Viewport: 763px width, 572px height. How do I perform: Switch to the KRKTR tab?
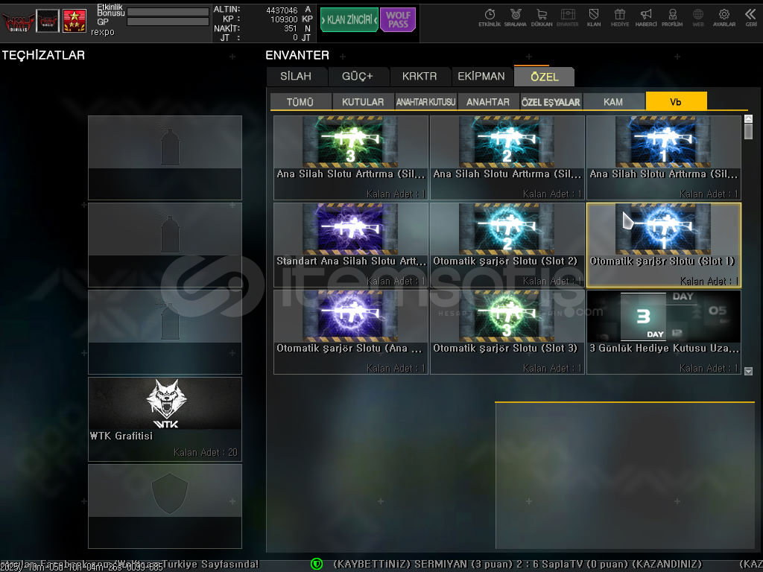[x=420, y=77]
